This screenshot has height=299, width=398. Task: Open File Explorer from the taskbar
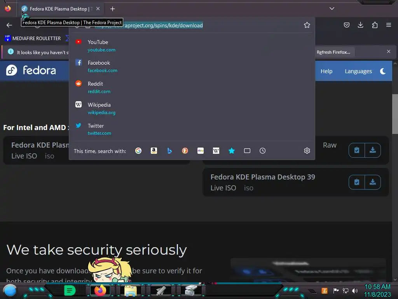pos(131,291)
